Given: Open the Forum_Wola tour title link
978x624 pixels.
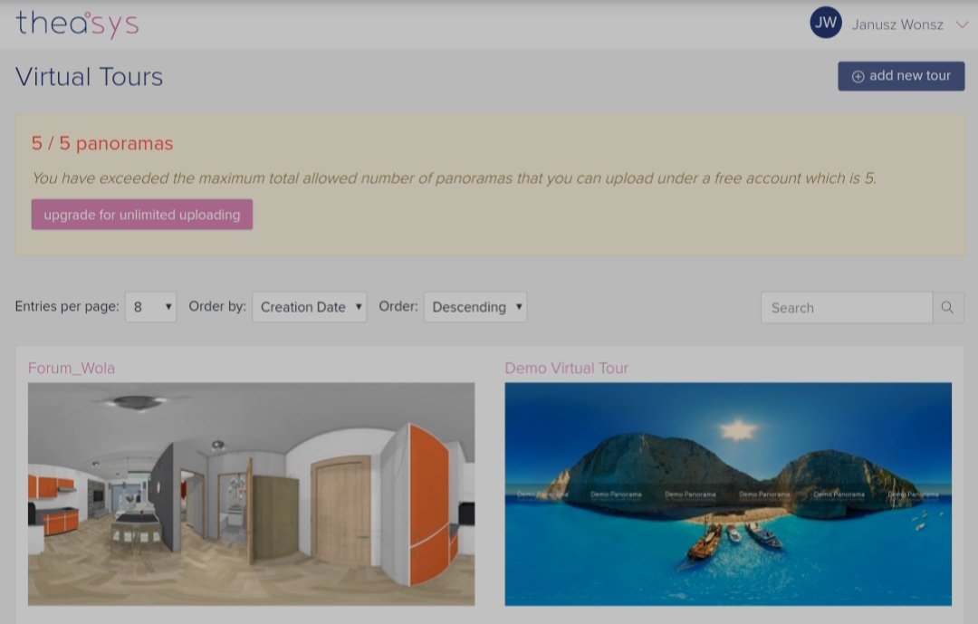Looking at the screenshot, I should click(x=72, y=368).
